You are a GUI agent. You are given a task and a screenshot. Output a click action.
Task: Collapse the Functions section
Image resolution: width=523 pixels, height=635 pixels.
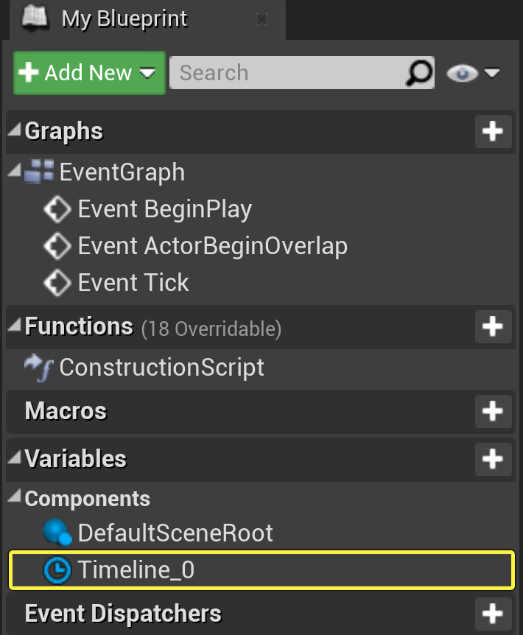[15, 326]
